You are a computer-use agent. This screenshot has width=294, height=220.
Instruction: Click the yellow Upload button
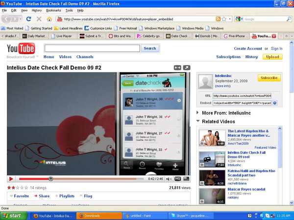(272, 57)
